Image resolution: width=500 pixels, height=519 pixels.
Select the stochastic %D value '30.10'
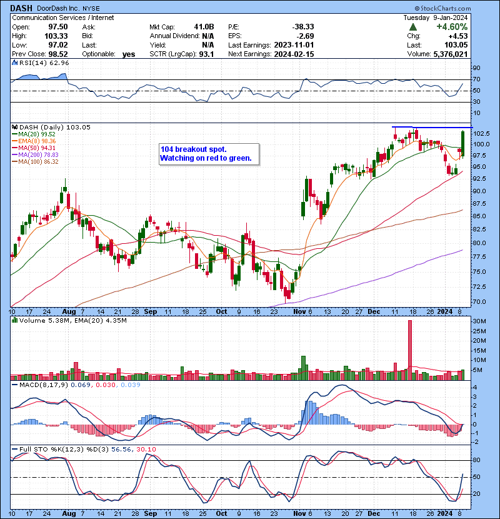pos(146,449)
